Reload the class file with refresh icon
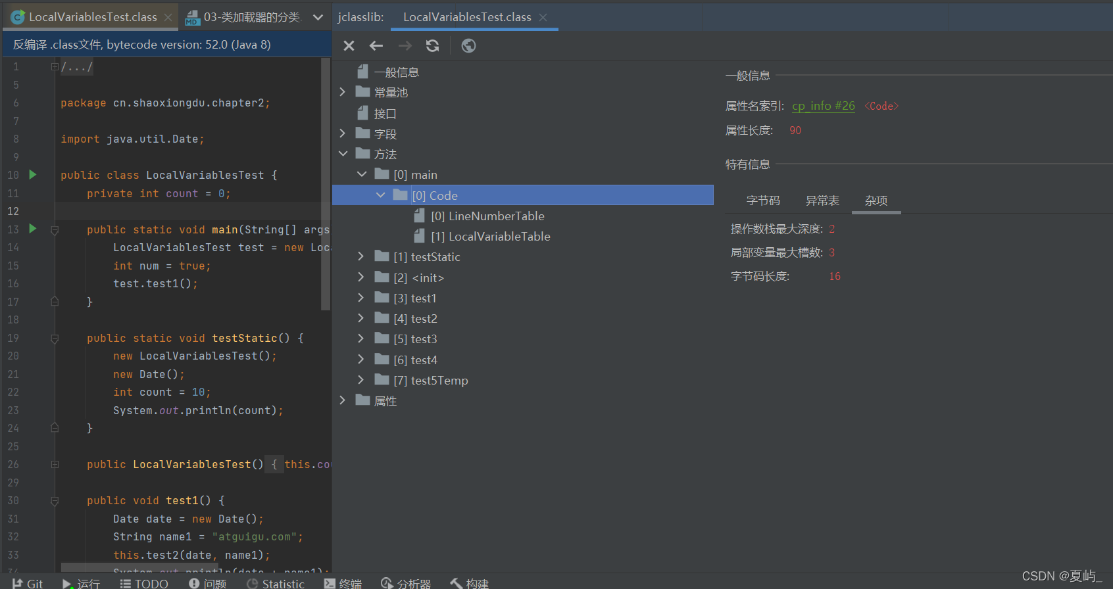This screenshot has height=589, width=1113. (432, 45)
